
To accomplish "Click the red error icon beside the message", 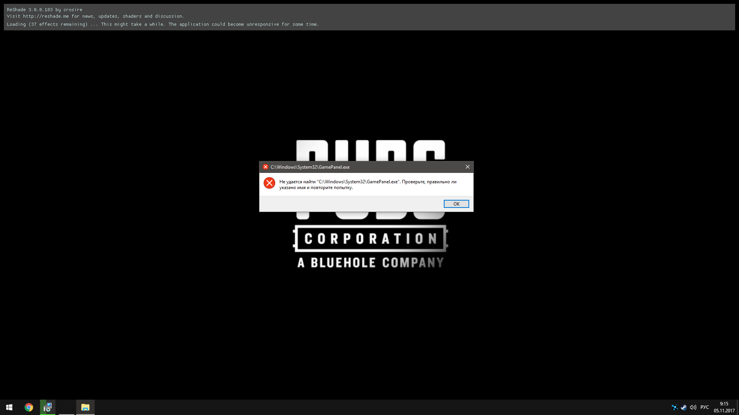I will pyautogui.click(x=269, y=183).
